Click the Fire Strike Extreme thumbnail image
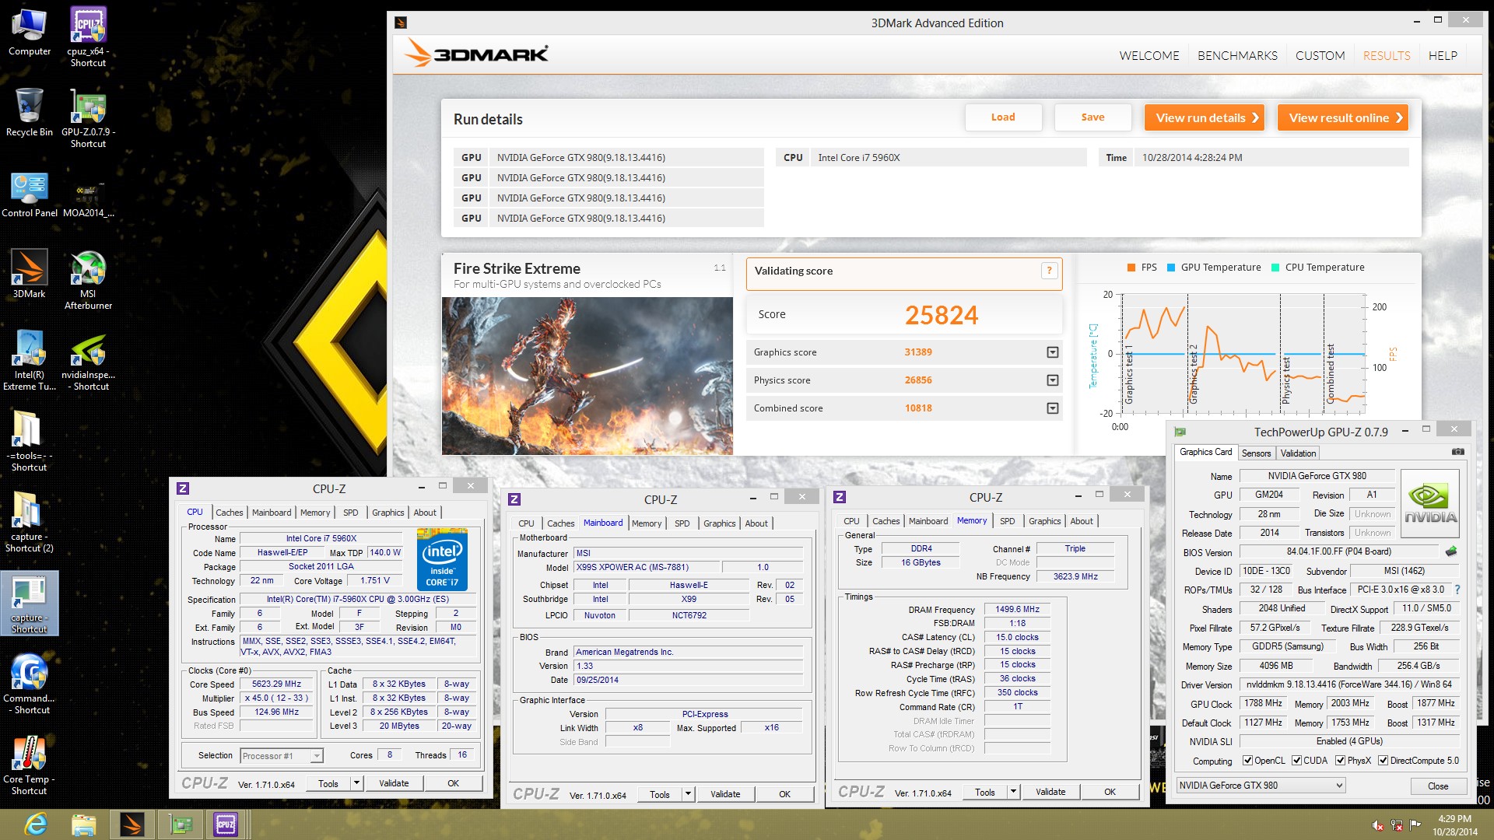The width and height of the screenshot is (1494, 840). tap(587, 376)
